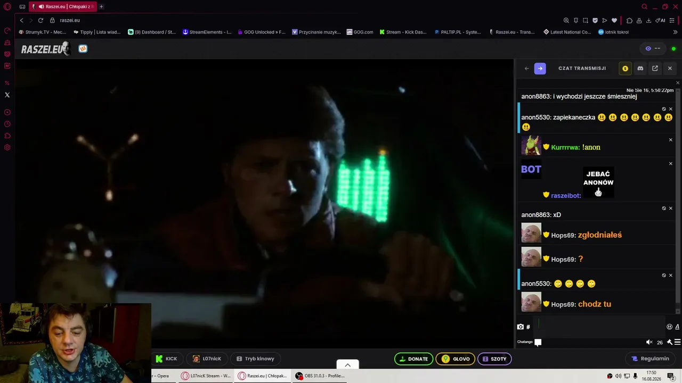This screenshot has height=383, width=682.
Task: Open the Player icon in Opera sidebar
Action: click(x=7, y=112)
